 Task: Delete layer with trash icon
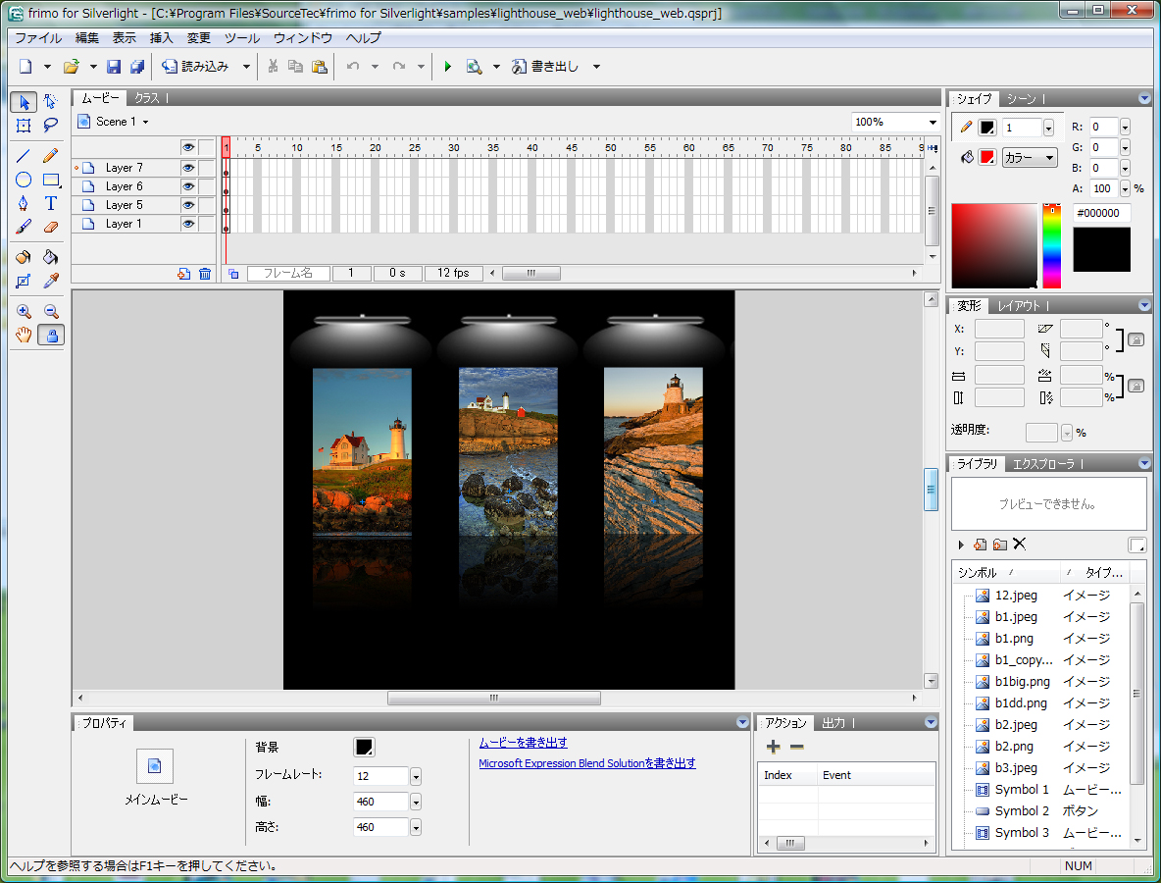coord(205,274)
